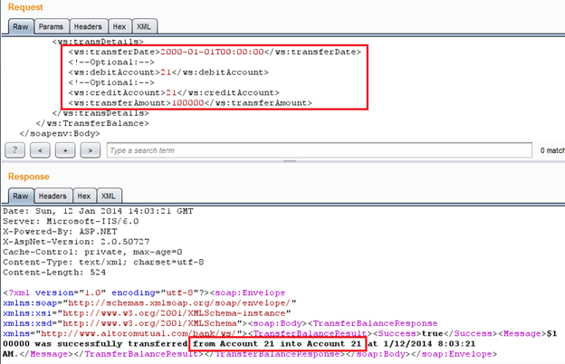The height and width of the screenshot is (364, 565).
Task: Click the plus search options button
Action: [64, 149]
